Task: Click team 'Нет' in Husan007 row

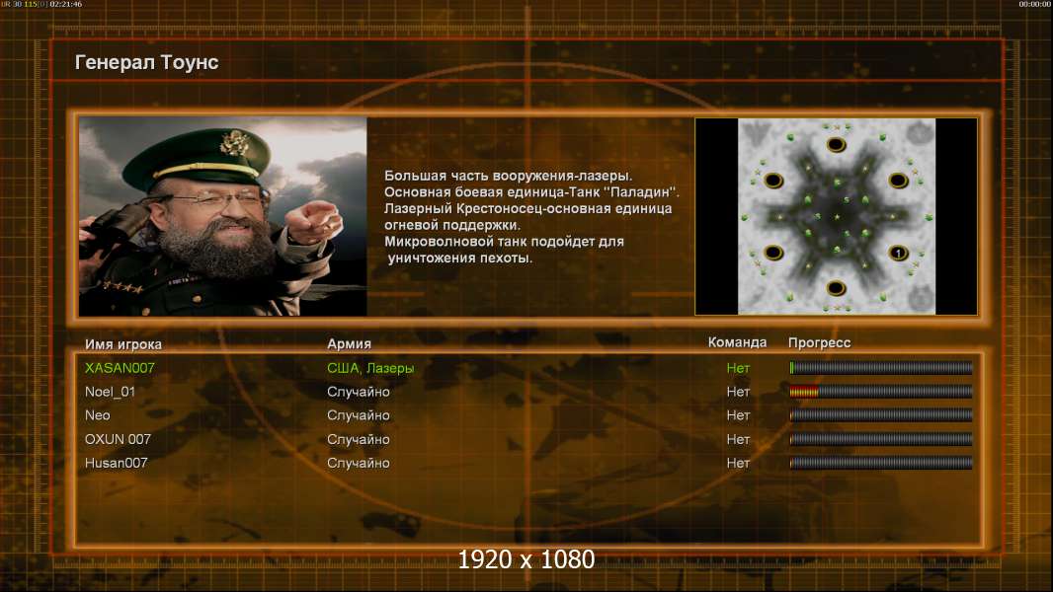Action: coord(738,464)
